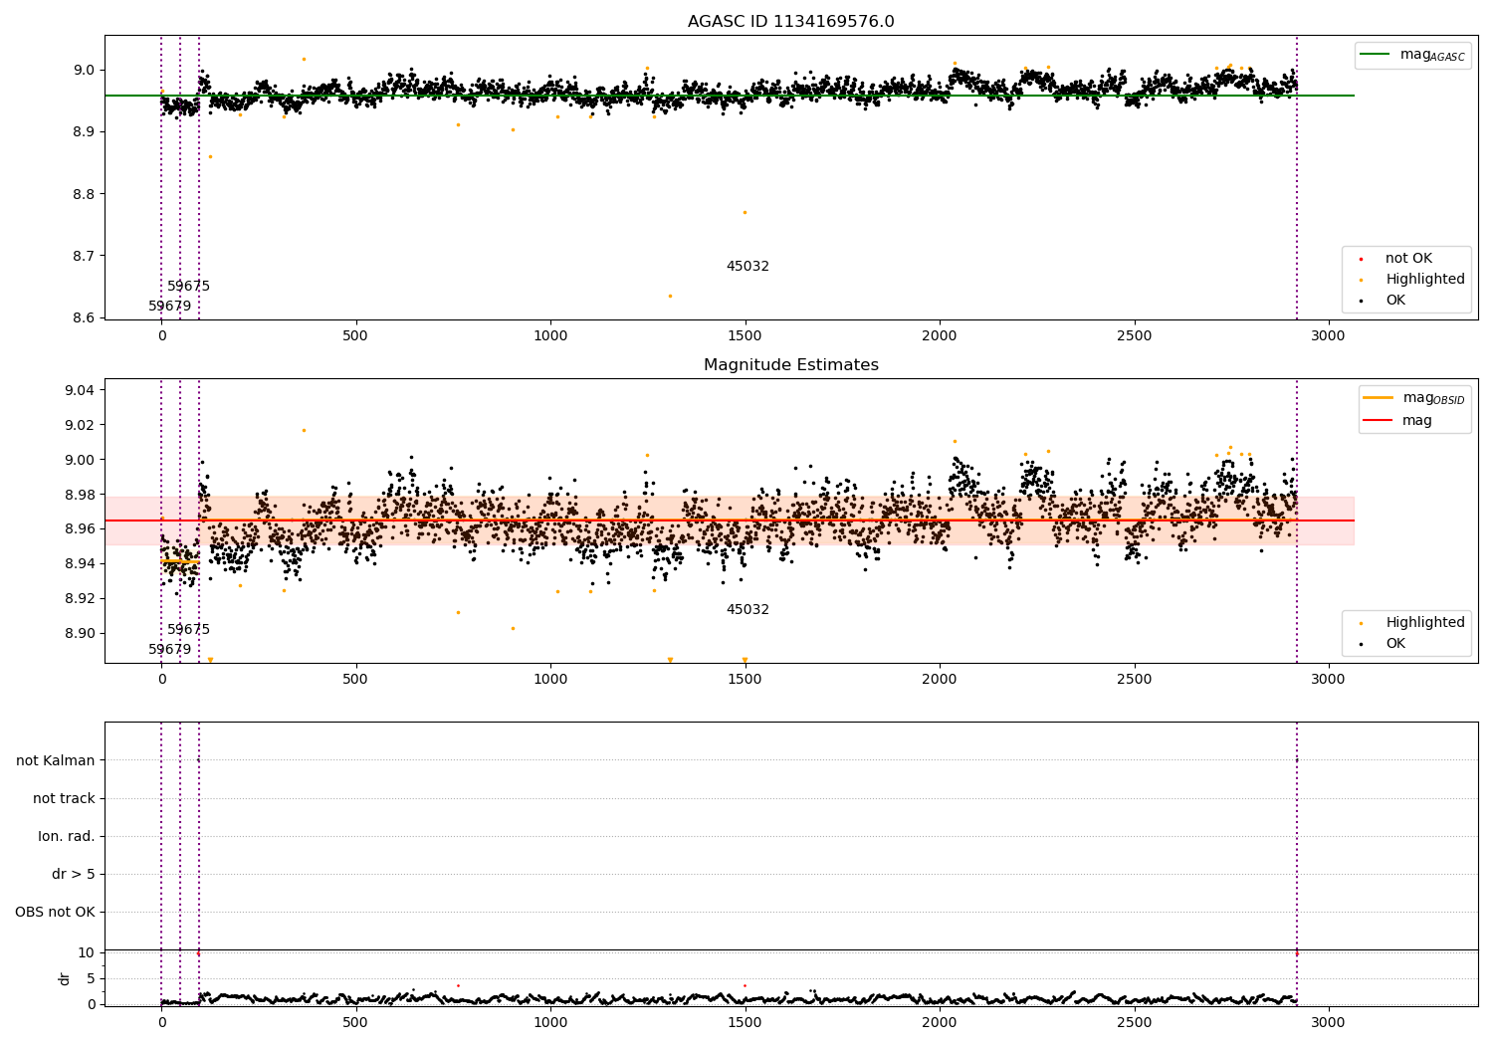Click the 'OBS not OK' y-axis label
The height and width of the screenshot is (1045, 1493).
click(x=55, y=912)
